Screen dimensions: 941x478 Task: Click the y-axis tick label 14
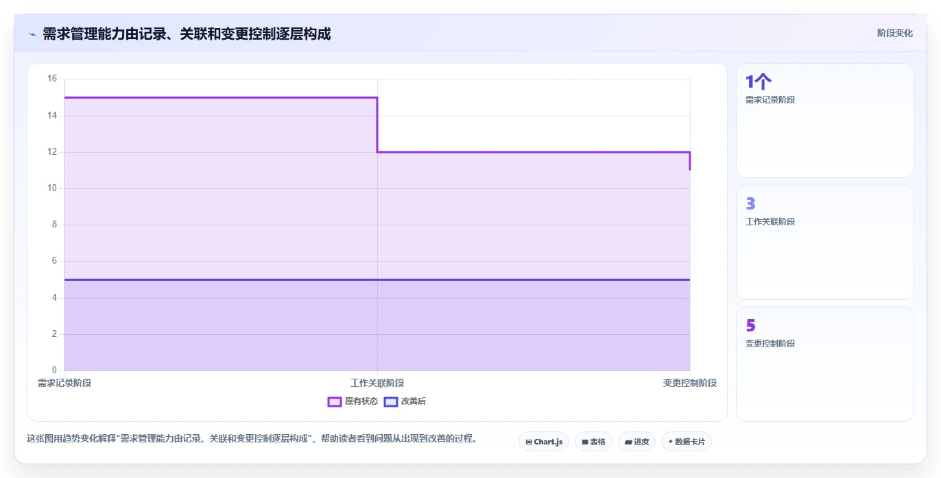click(x=52, y=116)
